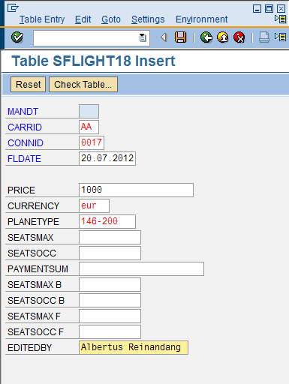The image size is (289, 384).
Task: Close the window
Action: pos(281,9)
